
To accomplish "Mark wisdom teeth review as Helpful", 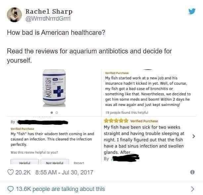I will pyautogui.click(x=24, y=162).
